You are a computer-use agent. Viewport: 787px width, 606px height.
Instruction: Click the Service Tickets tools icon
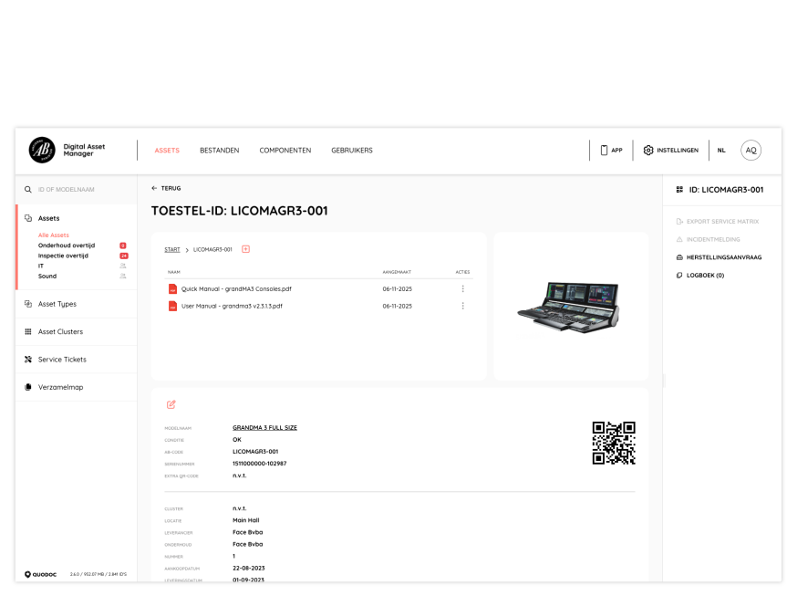coord(28,360)
